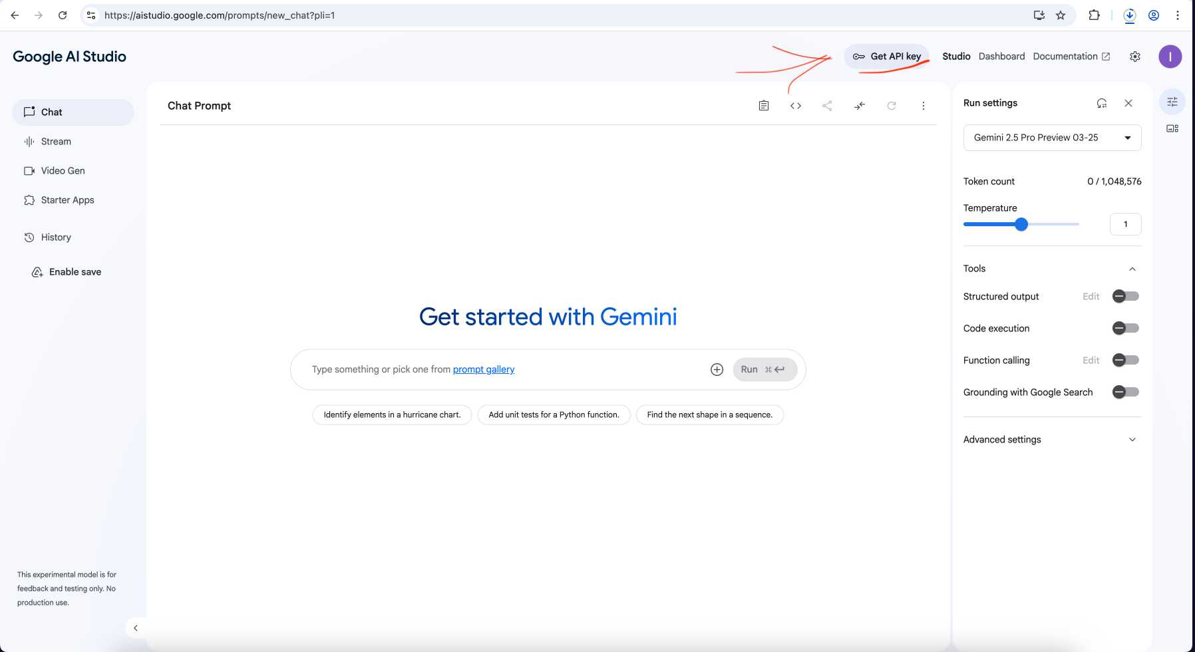Click Edit next to Function calling
Viewport: 1195px width, 652px height.
(x=1091, y=361)
